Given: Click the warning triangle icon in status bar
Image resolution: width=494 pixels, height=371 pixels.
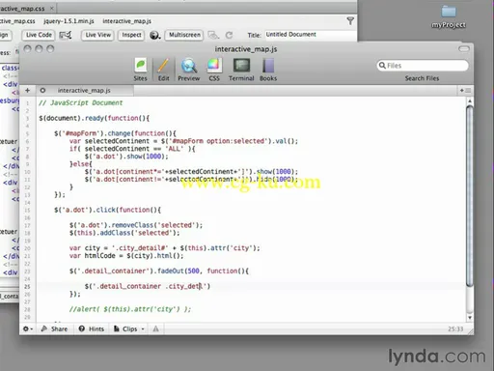Looking at the screenshot, I should click(155, 328).
